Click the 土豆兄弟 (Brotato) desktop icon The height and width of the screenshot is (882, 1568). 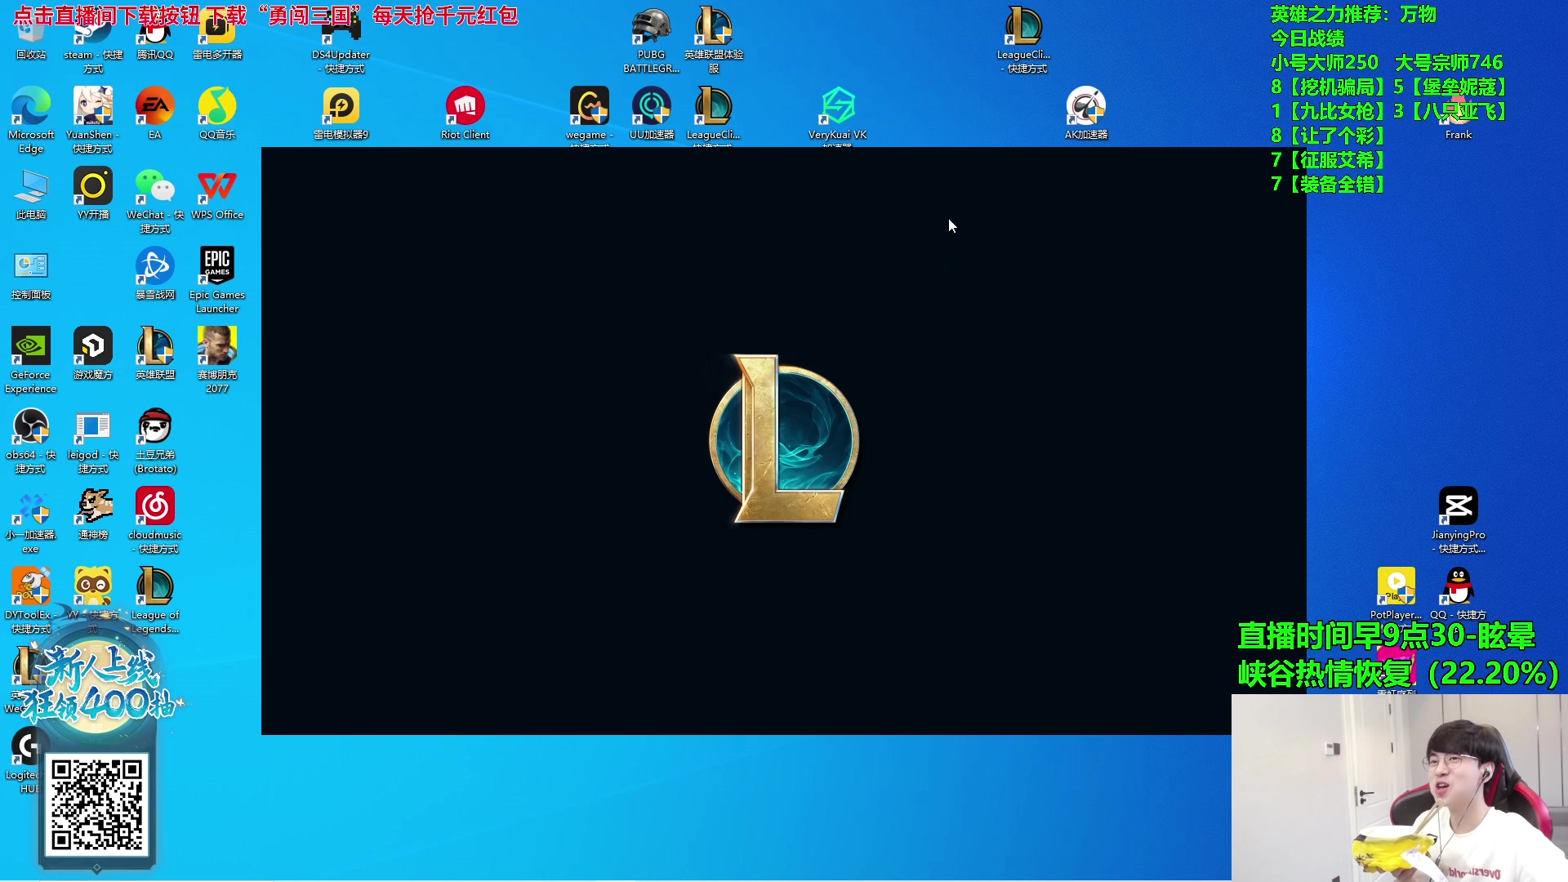tap(155, 439)
